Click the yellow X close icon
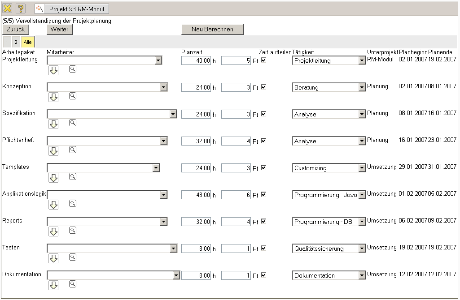 [x=8, y=8]
